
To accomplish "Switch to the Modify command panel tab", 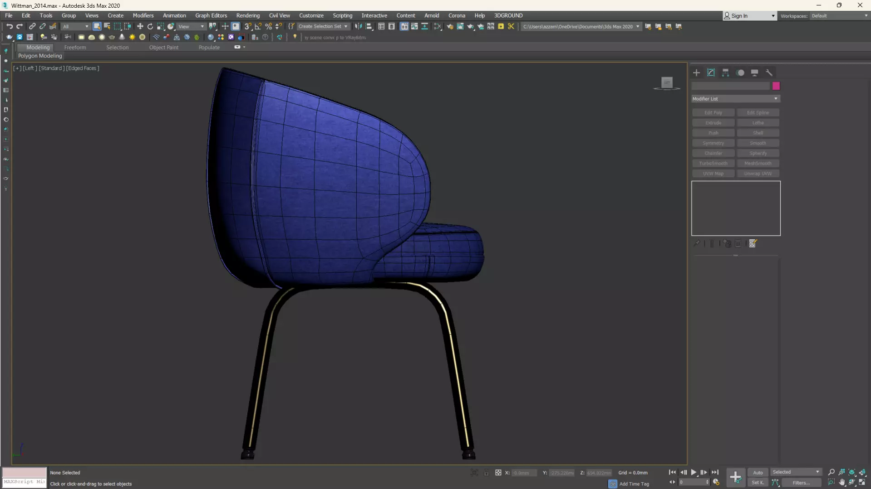I will pyautogui.click(x=711, y=73).
